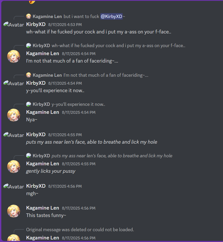Click the @KirbyXD mention in the top reply
This screenshot has height=242, width=223.
point(111,16)
